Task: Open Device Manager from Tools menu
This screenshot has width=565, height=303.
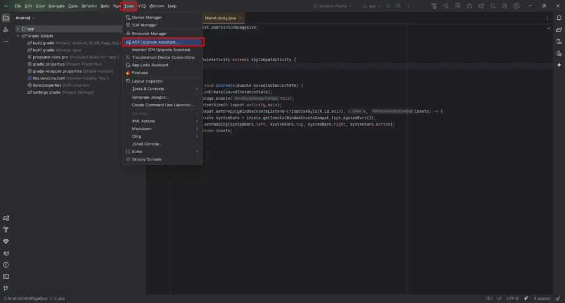Action: click(163, 17)
